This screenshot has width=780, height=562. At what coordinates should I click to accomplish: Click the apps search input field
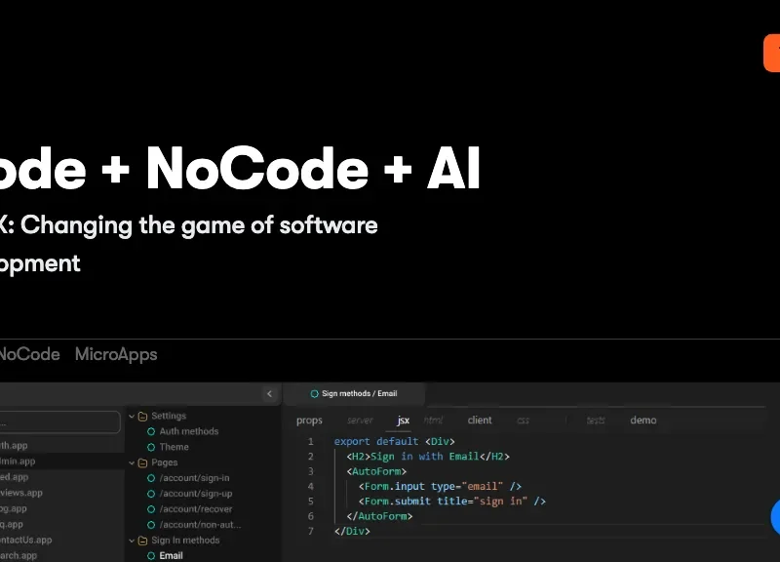[x=59, y=422]
